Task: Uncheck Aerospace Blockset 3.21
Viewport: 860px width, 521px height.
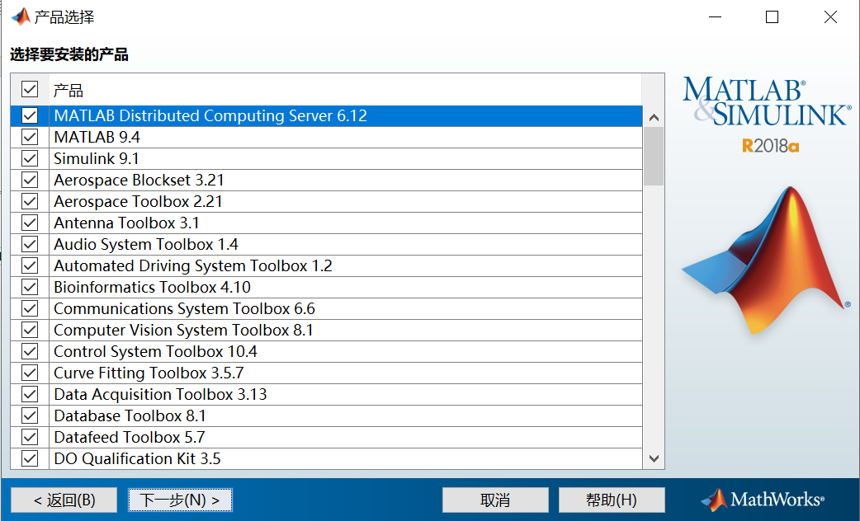Action: (30, 180)
